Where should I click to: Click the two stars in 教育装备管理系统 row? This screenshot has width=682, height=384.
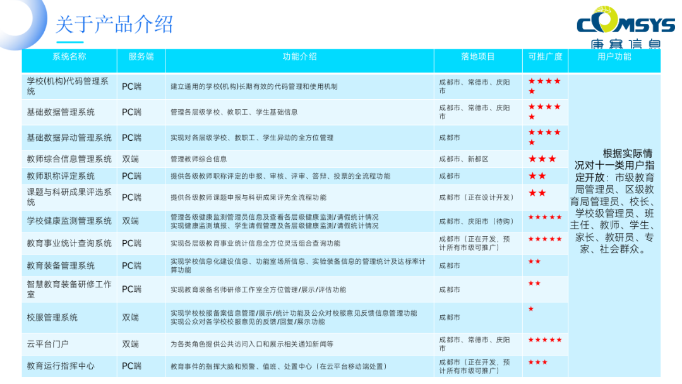[x=534, y=261]
